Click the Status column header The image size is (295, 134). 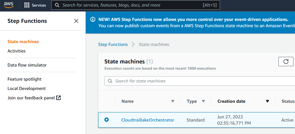point(288,101)
